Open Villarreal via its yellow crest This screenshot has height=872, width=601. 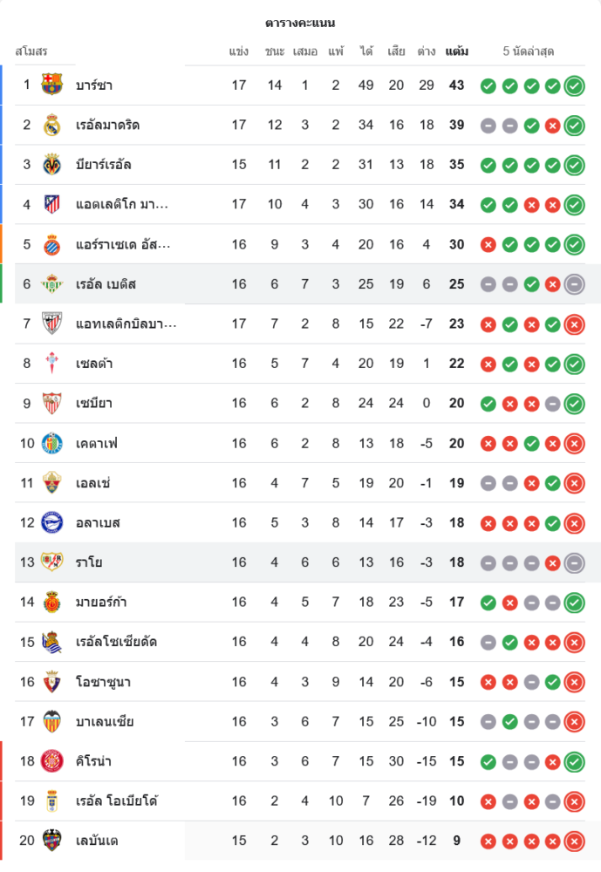click(52, 164)
